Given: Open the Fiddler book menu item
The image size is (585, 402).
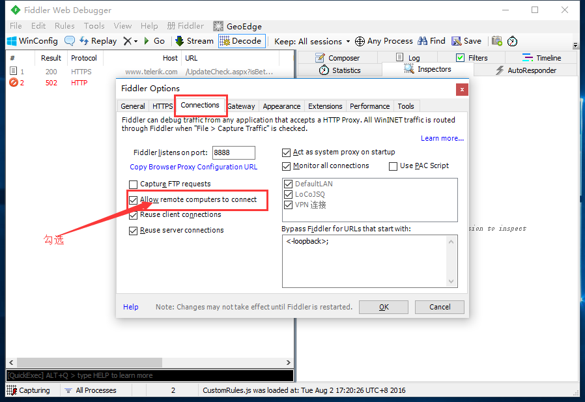Looking at the screenshot, I should [x=186, y=26].
